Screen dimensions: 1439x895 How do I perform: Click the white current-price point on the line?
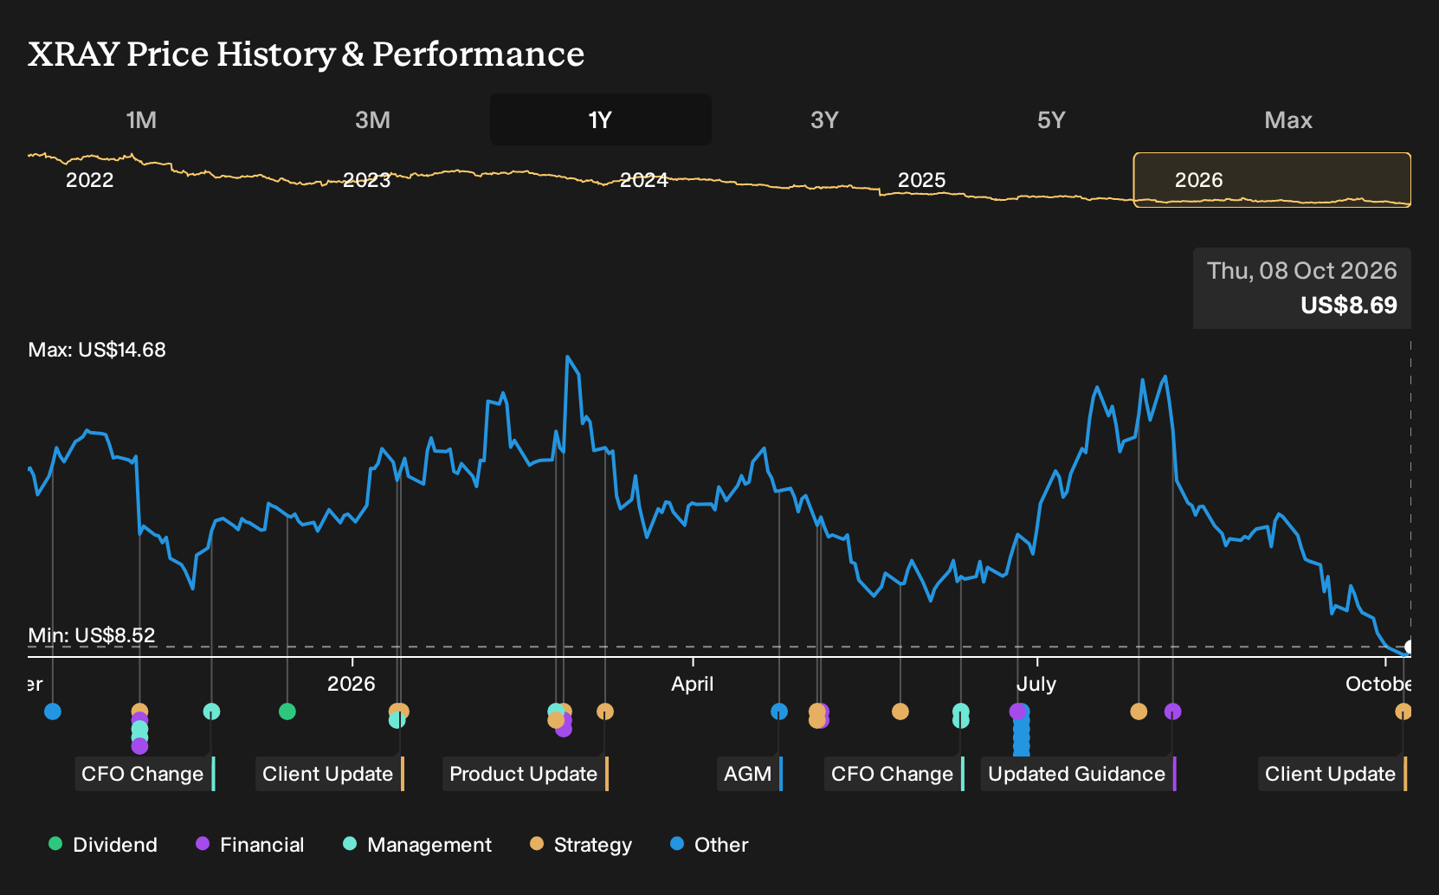pyautogui.click(x=1409, y=647)
